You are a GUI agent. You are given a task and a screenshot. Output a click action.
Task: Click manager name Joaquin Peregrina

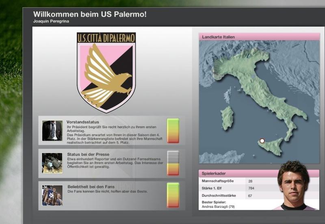(52, 21)
